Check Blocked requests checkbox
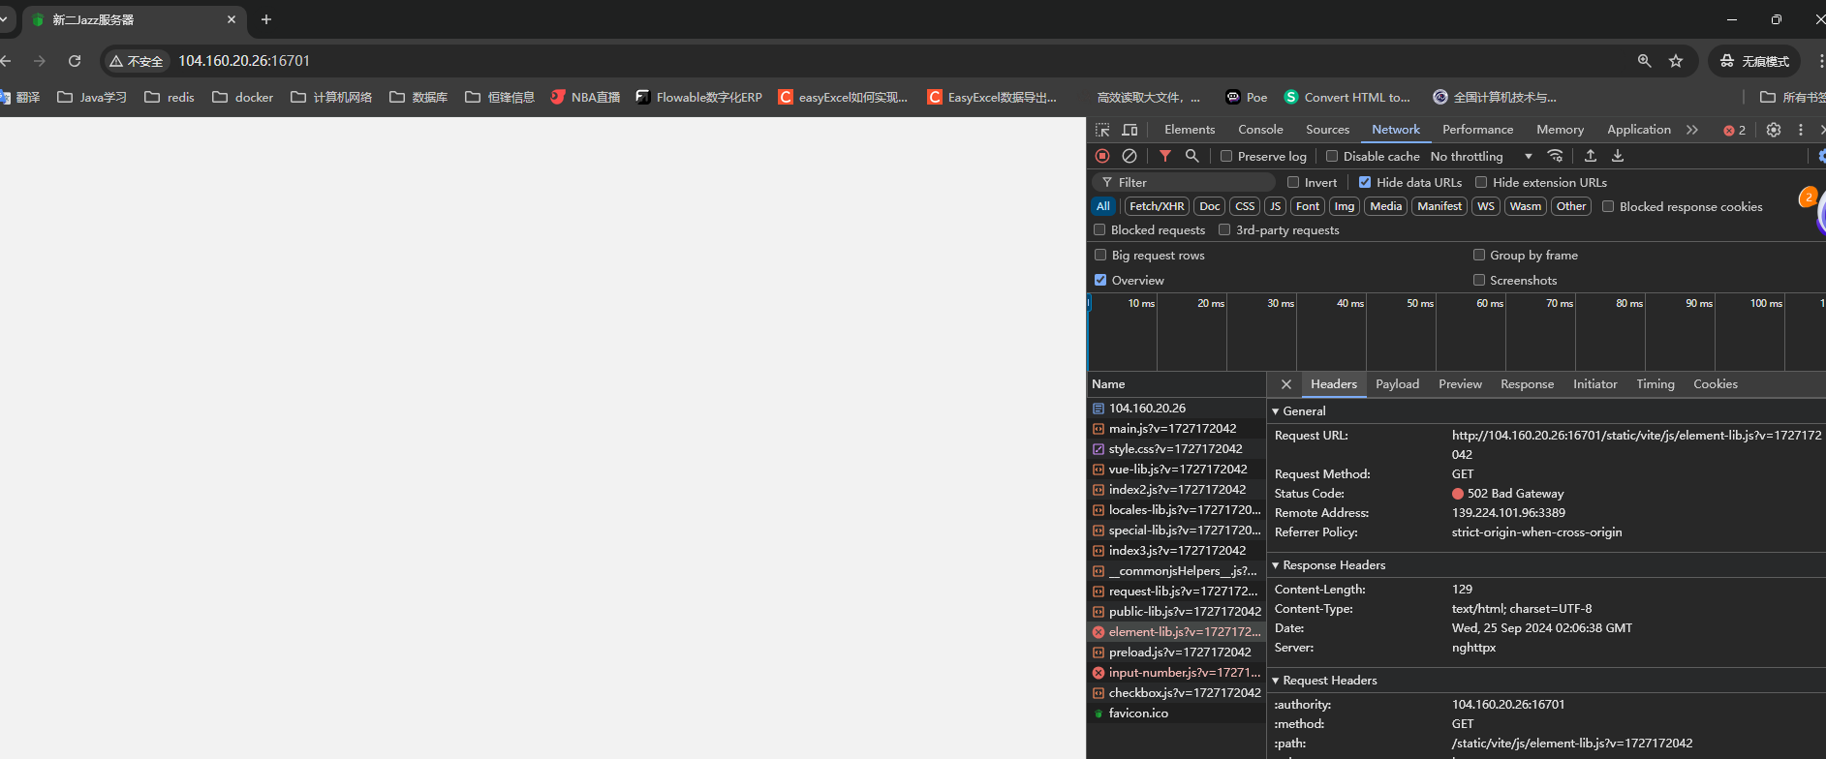Viewport: 1826px width, 759px height. [1099, 229]
